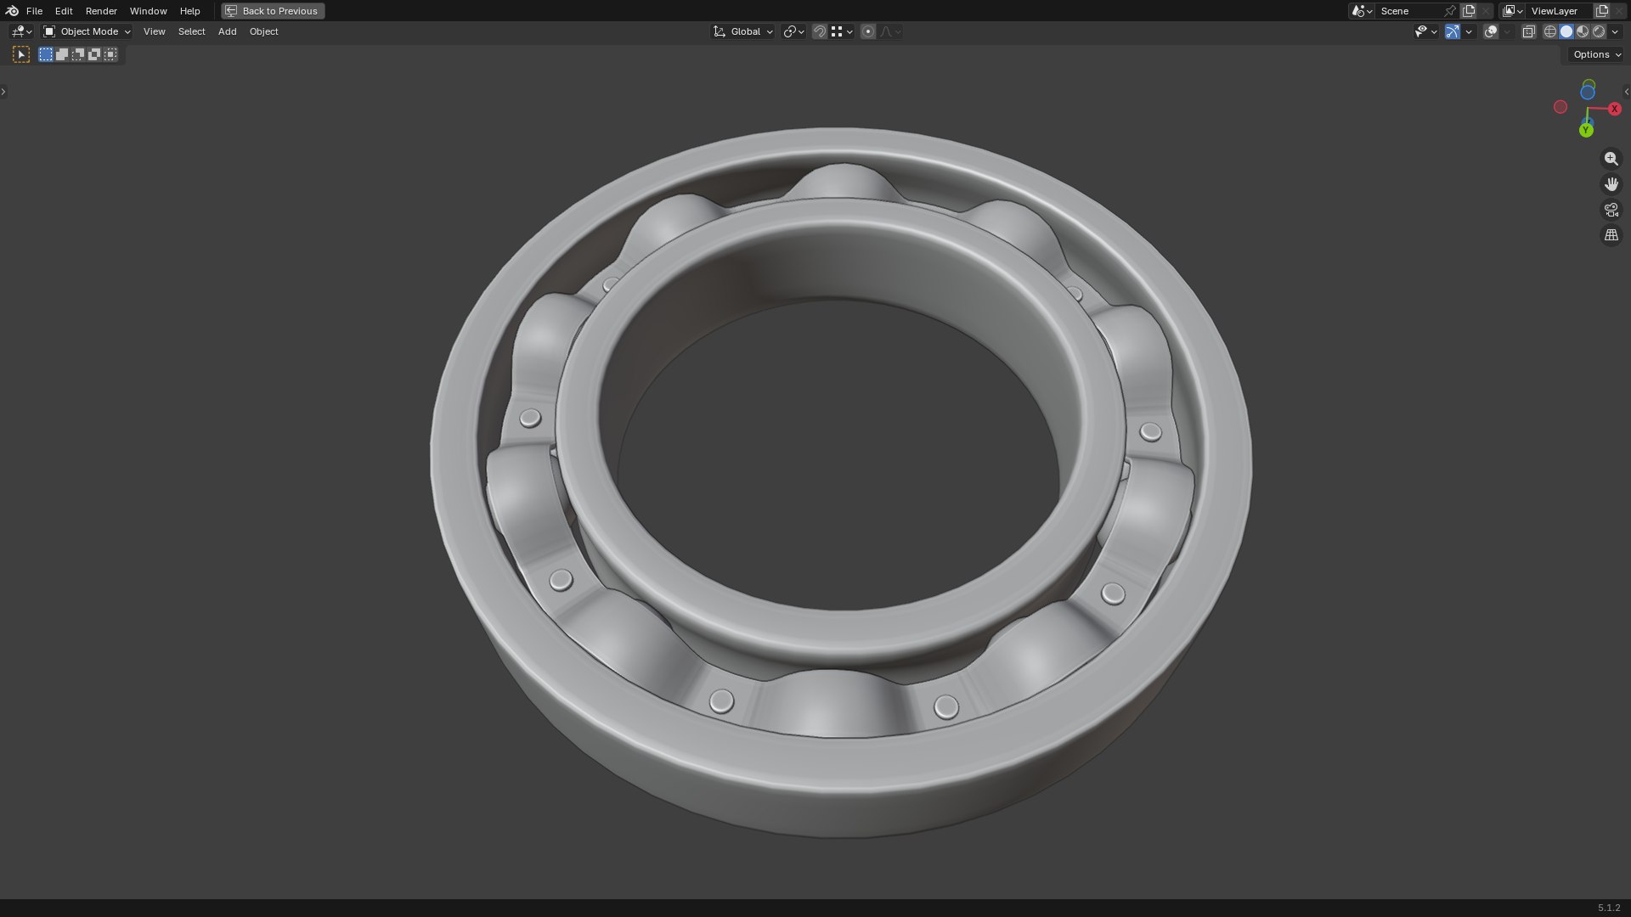Choose Invert Existing Selection mode
The image size is (1631, 917).
click(94, 54)
